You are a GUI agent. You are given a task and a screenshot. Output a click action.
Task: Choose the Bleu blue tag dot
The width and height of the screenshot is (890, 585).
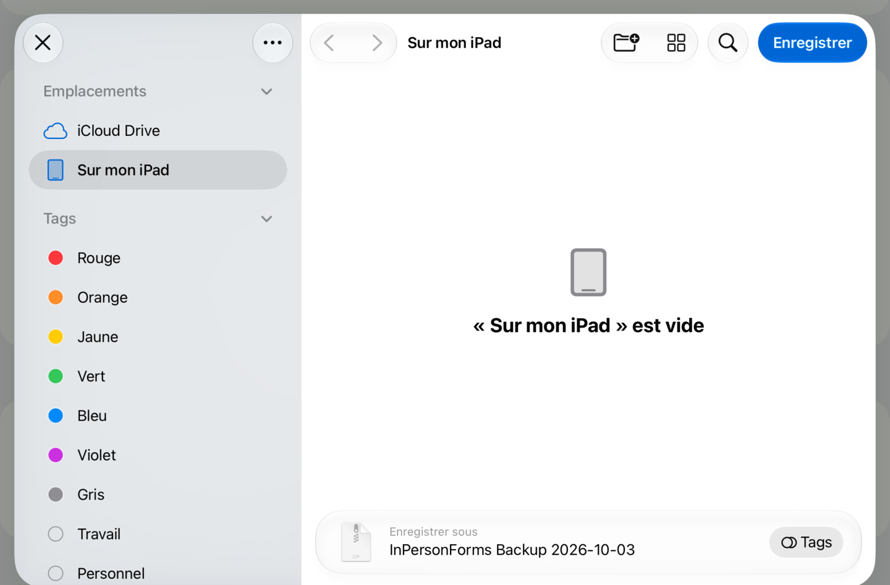point(56,416)
